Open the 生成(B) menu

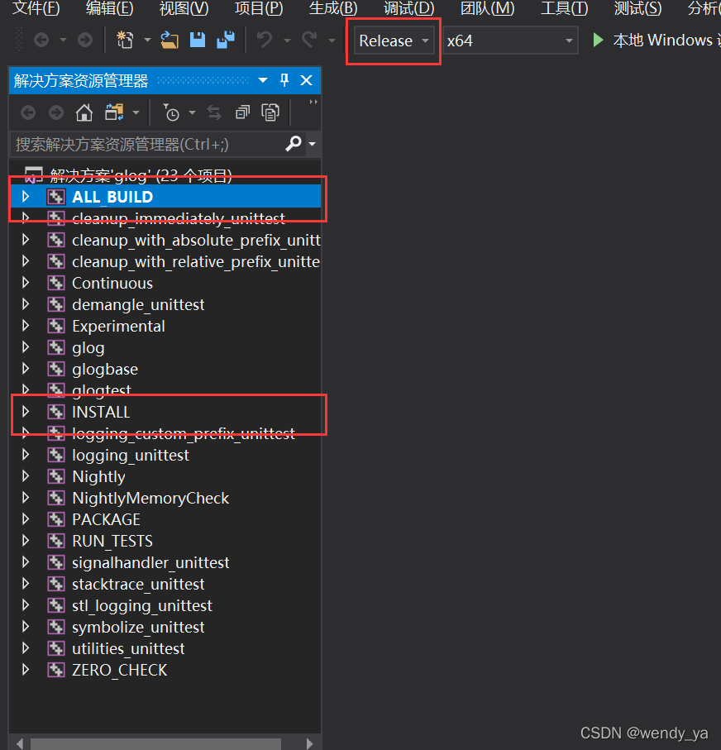click(x=332, y=9)
